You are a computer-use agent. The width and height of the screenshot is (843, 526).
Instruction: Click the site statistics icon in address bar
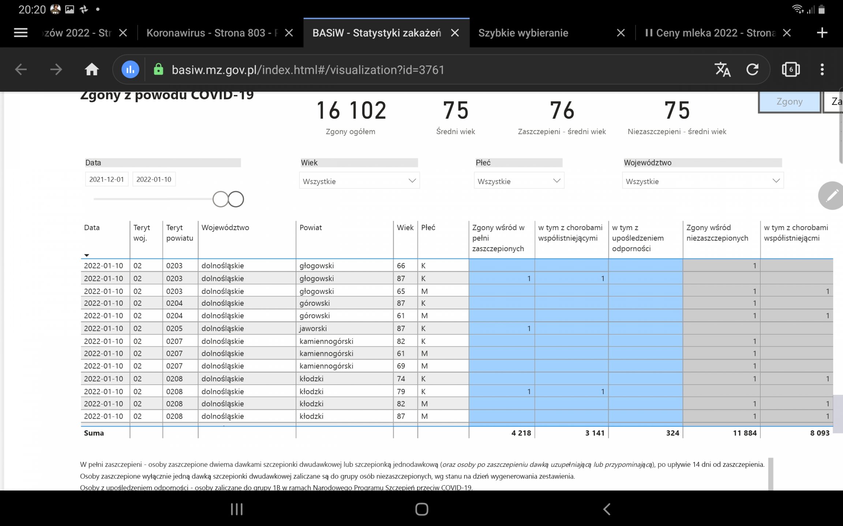point(130,69)
